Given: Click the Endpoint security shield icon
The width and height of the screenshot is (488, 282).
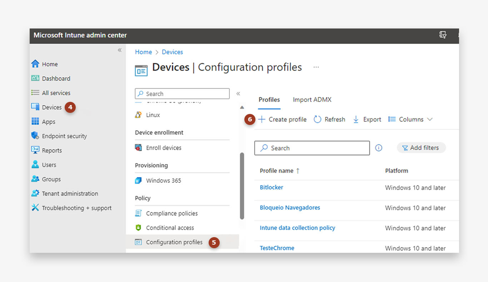Looking at the screenshot, I should (x=35, y=136).
